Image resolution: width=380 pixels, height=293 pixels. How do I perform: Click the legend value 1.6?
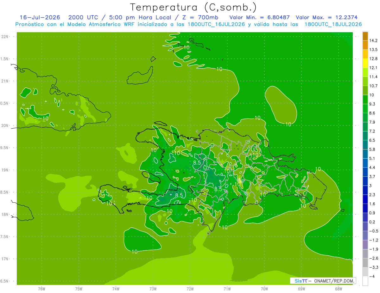[x=372, y=204]
